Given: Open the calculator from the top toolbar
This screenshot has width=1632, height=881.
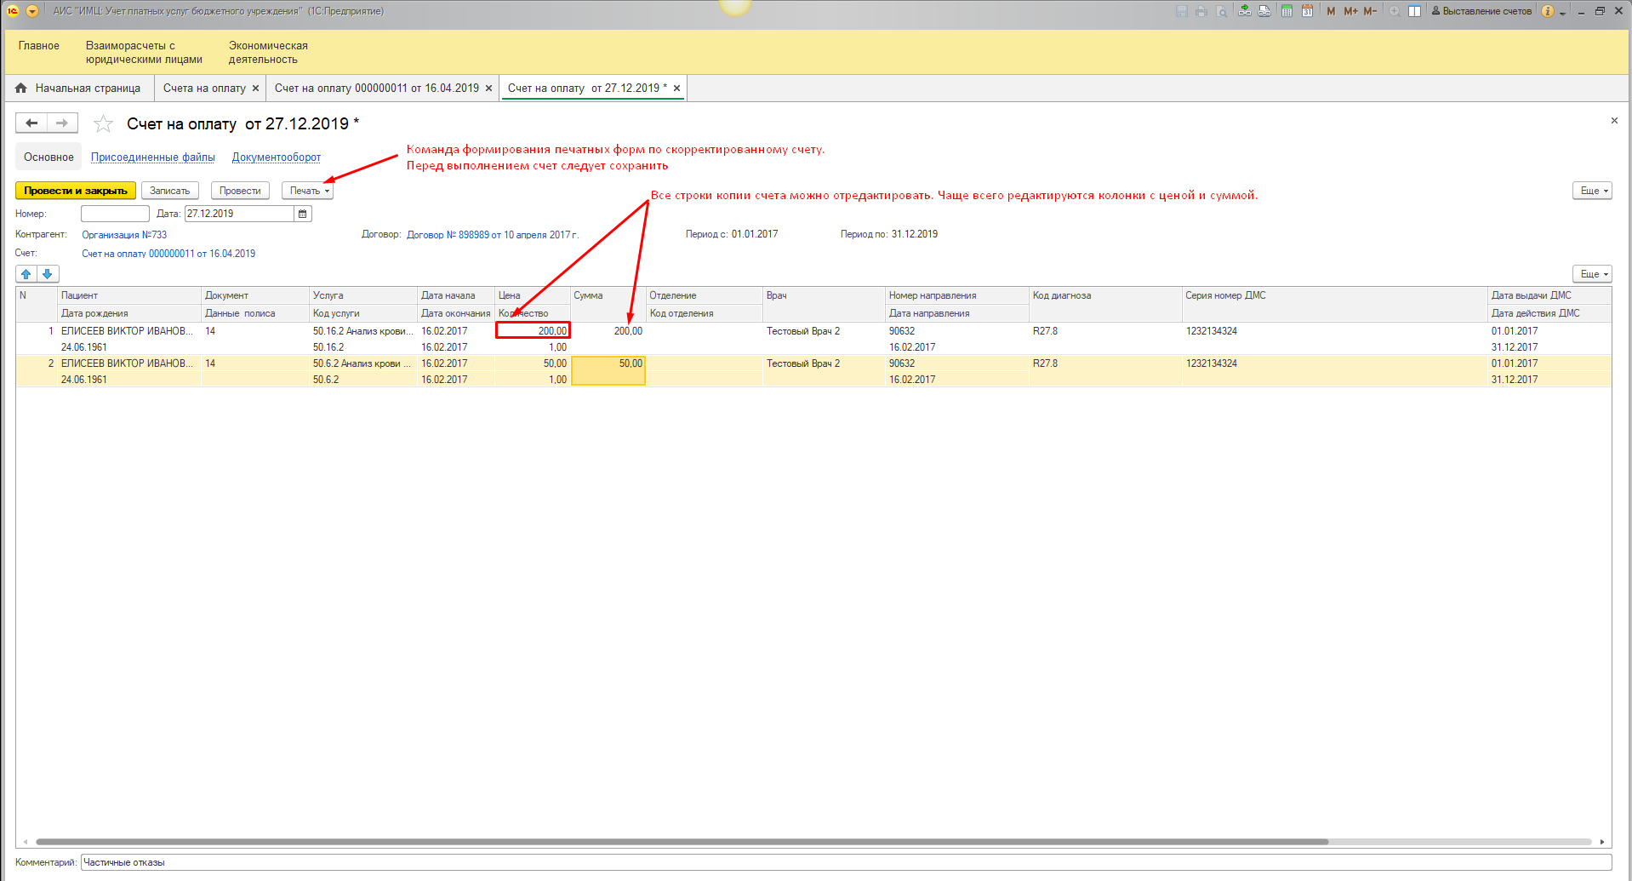Looking at the screenshot, I should (1287, 11).
